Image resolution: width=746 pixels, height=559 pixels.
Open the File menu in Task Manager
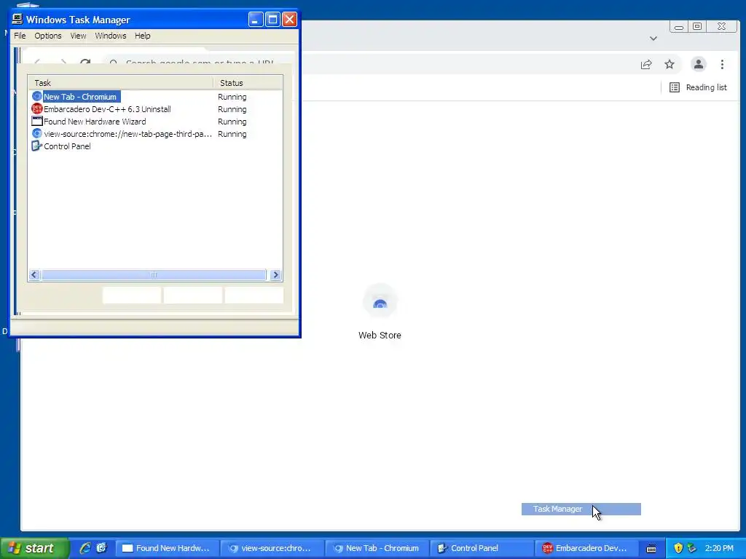(20, 36)
